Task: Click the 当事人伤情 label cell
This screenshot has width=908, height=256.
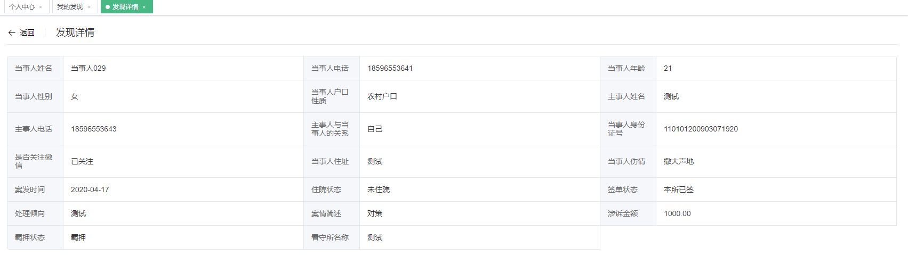Action: pyautogui.click(x=628, y=161)
